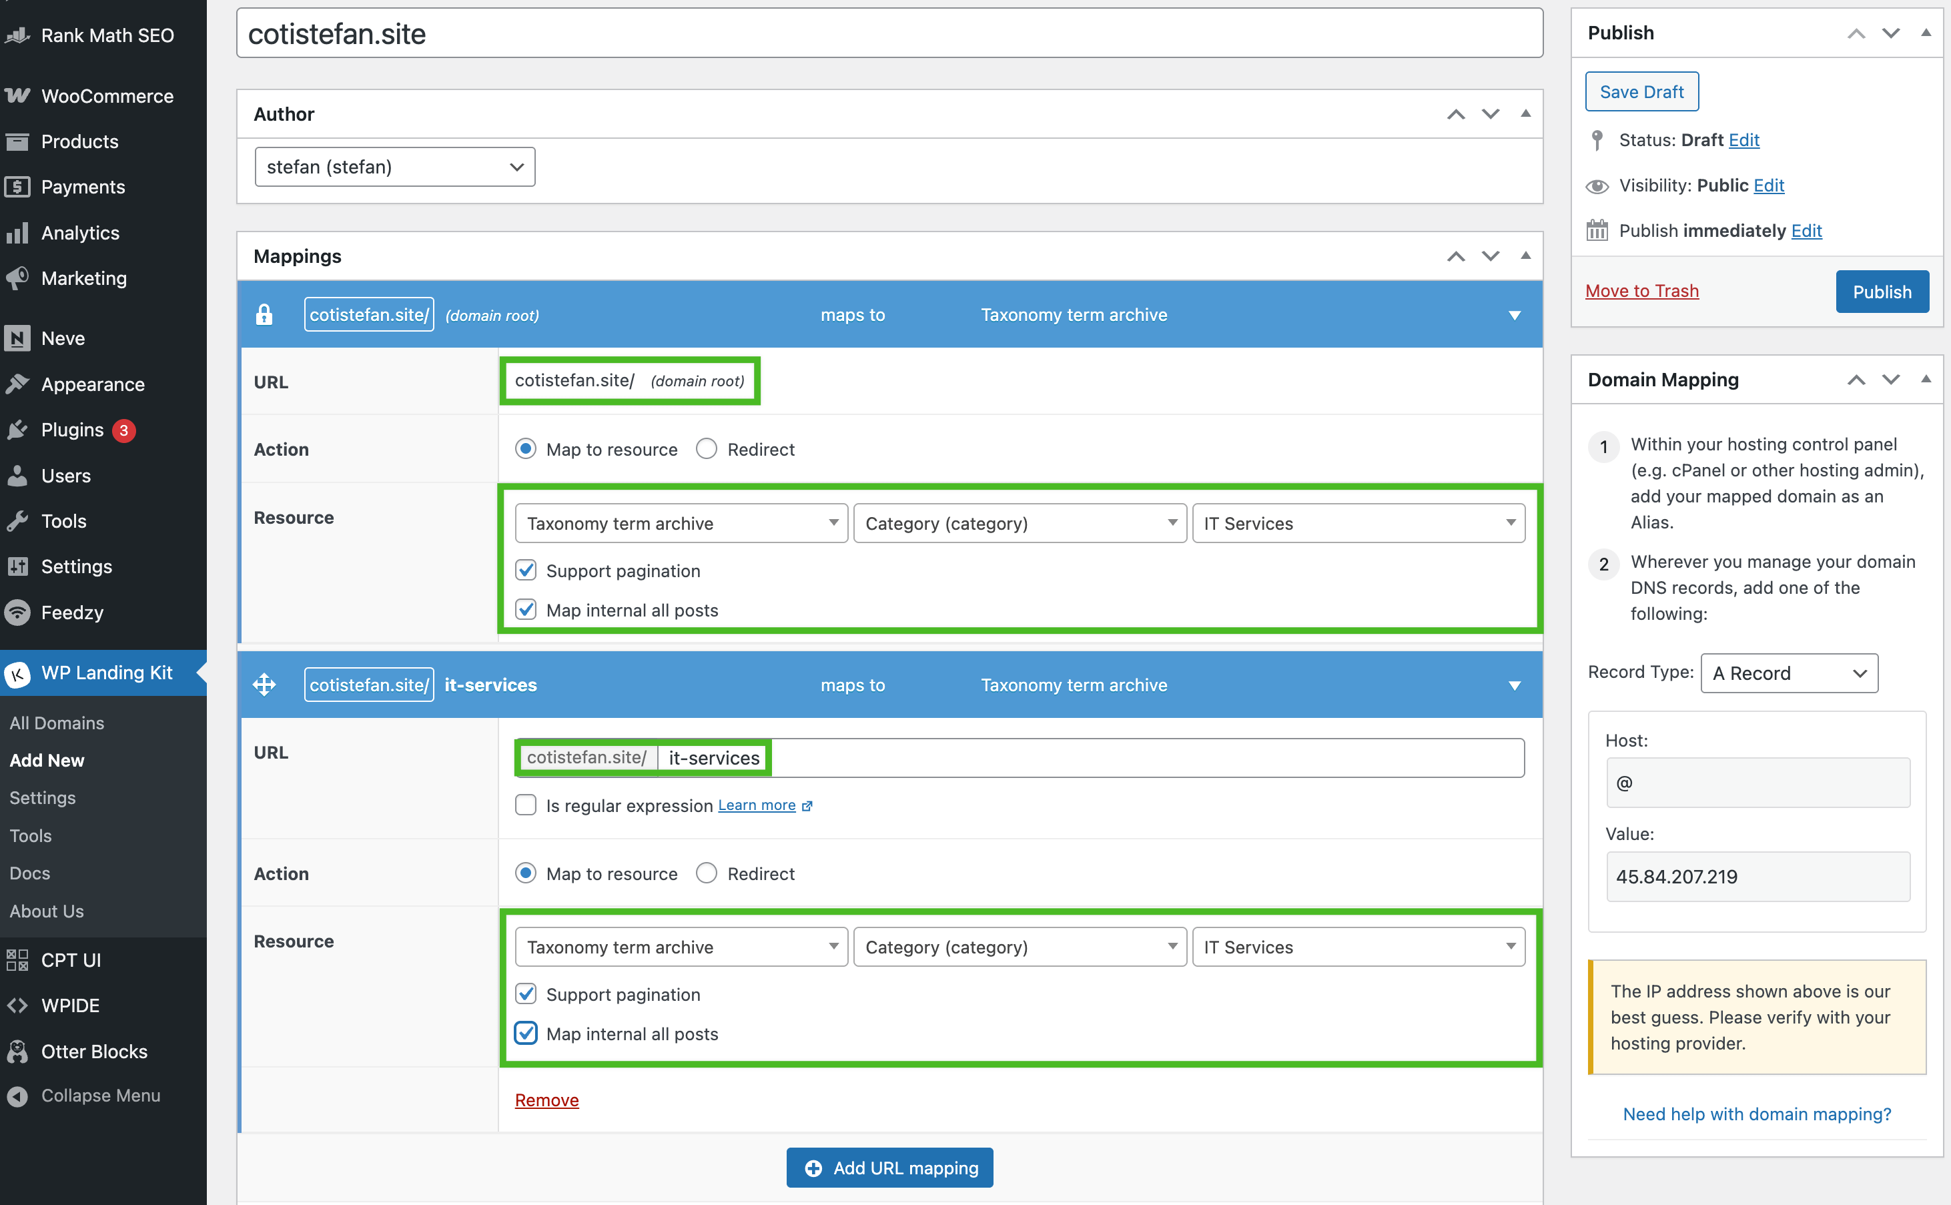Open the Author stefan dropdown
Screen dimensions: 1951x1205
(394, 167)
